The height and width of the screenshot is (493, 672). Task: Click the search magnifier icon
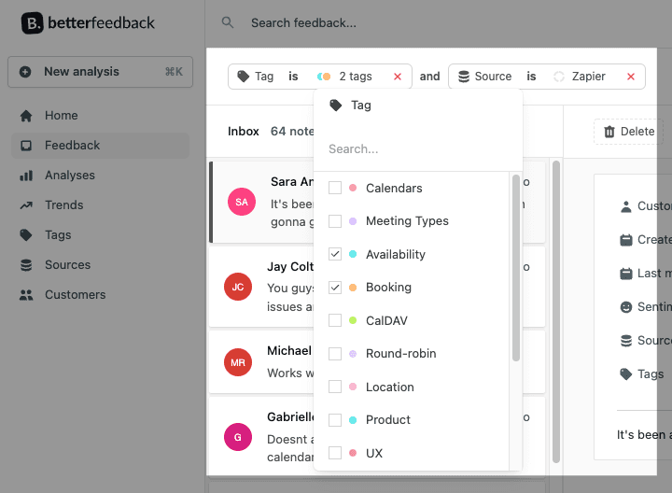pyautogui.click(x=228, y=22)
